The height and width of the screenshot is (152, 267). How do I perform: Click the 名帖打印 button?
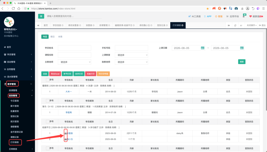91,74
